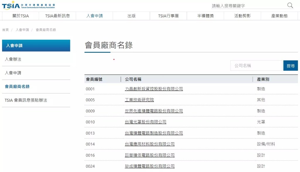The height and width of the screenshot is (172, 300).
Task: Click the 產業別 column header
Action: click(x=263, y=79)
